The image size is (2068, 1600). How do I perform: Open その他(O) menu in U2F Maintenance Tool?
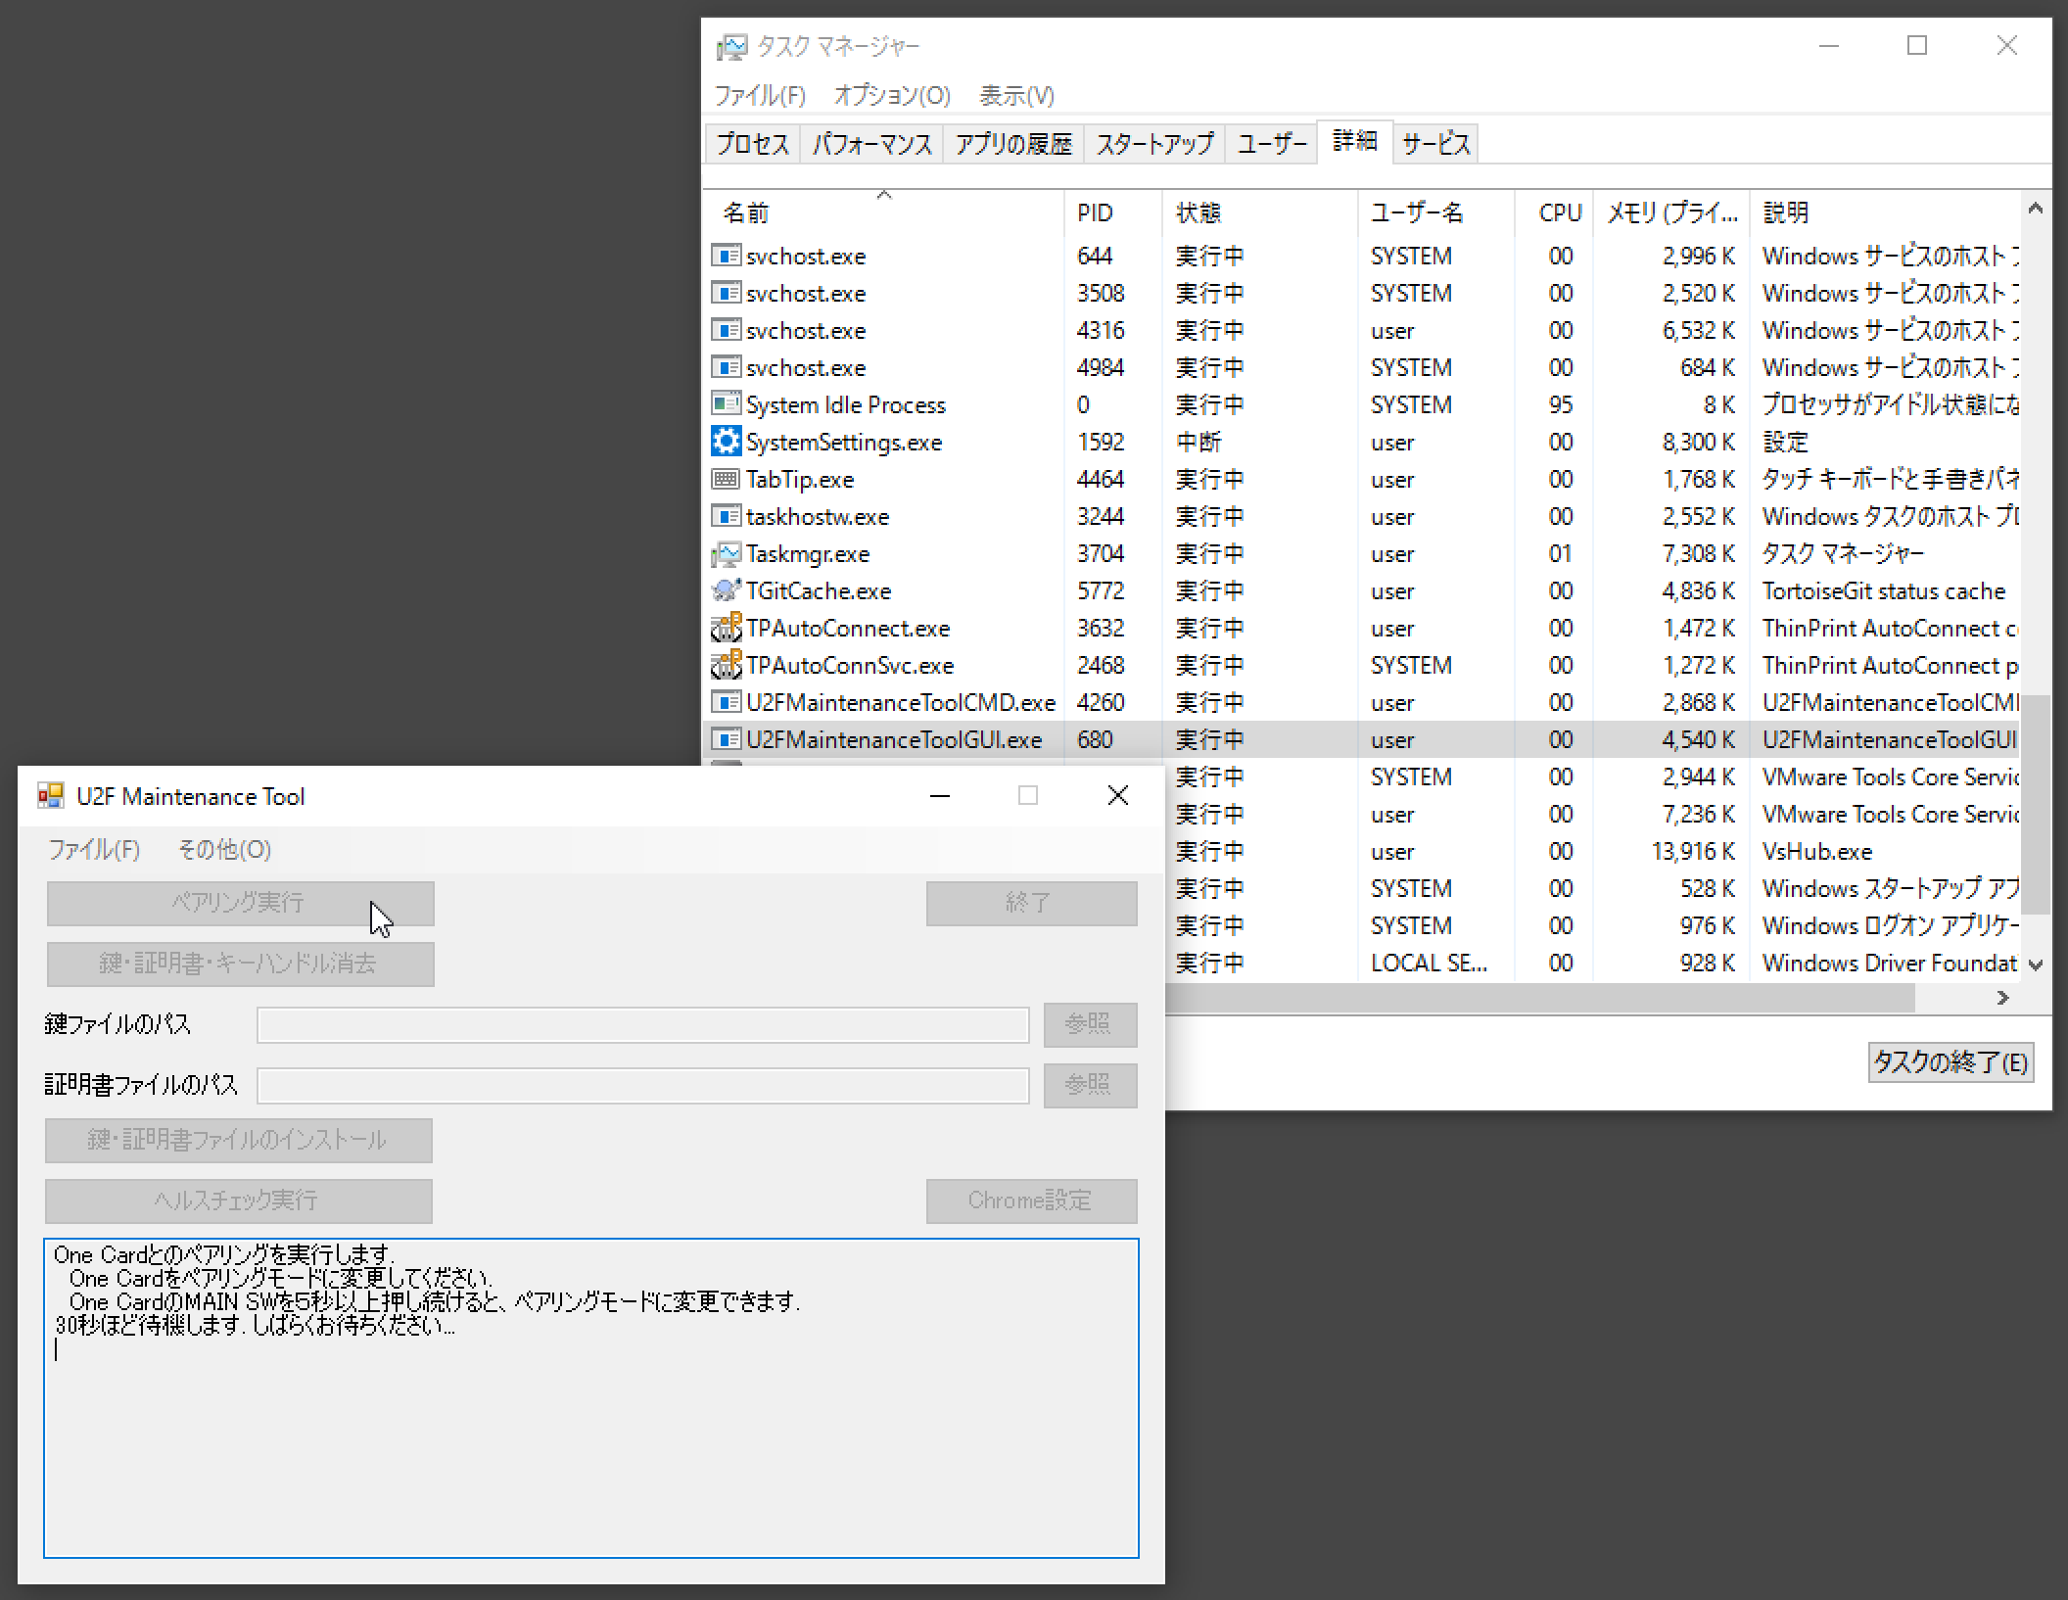pos(224,850)
